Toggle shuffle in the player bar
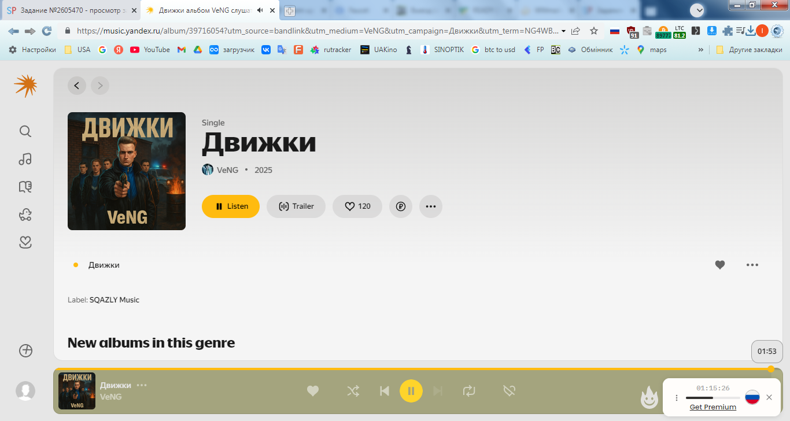 [x=353, y=391]
